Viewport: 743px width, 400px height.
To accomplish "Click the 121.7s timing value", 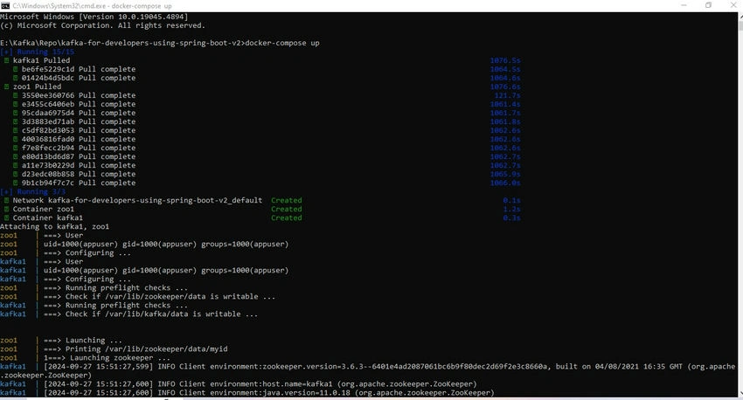I will (507, 95).
